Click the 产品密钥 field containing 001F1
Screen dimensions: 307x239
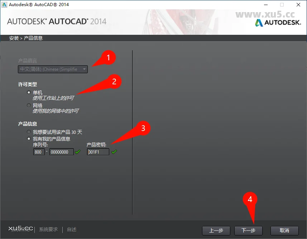tap(98, 152)
